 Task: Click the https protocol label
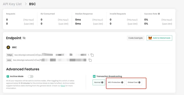click(x=10, y=55)
